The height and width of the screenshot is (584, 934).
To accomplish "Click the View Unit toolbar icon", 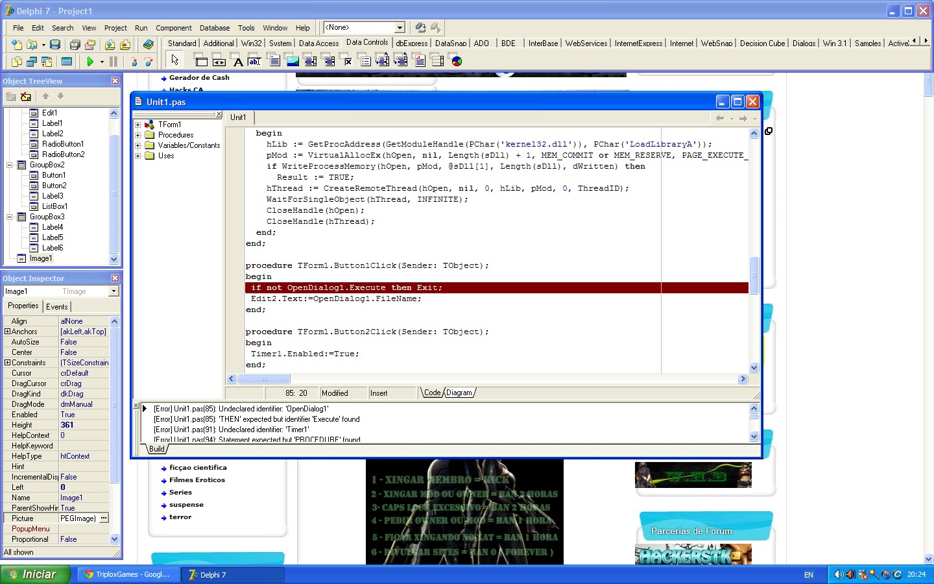I will [16, 62].
